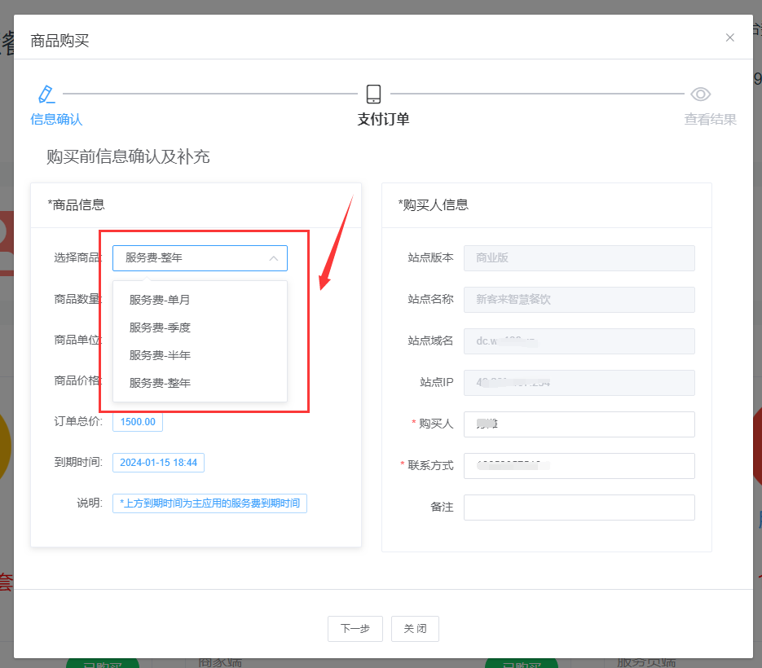Click the *购买人信息 panel title

(x=433, y=205)
